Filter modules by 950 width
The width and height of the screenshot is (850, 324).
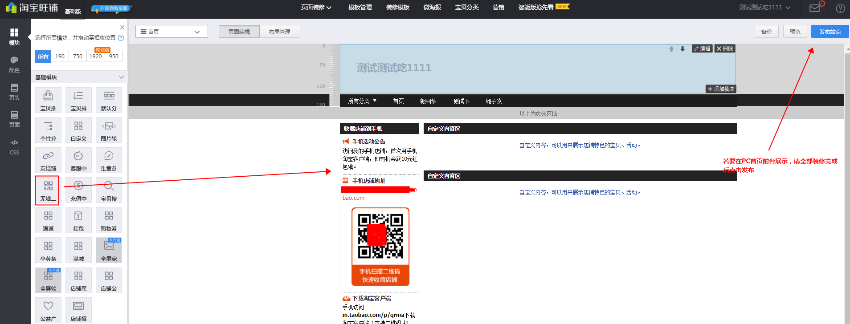[x=114, y=57]
